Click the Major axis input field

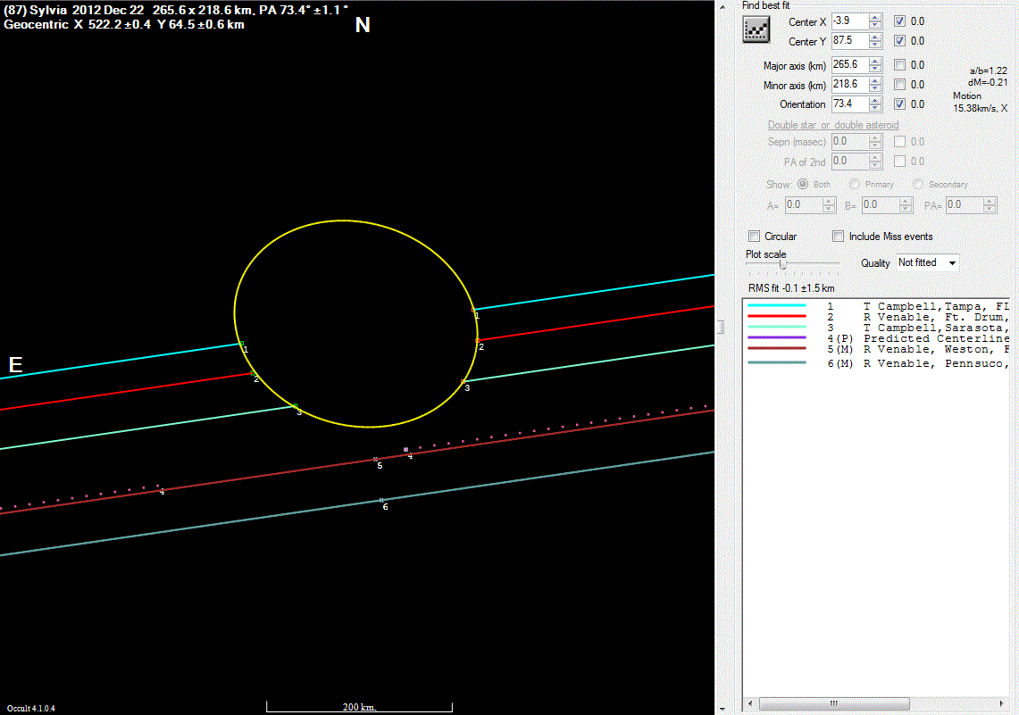pyautogui.click(x=850, y=65)
